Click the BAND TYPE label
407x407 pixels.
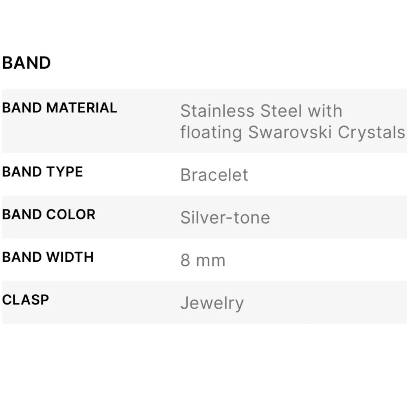coord(42,172)
